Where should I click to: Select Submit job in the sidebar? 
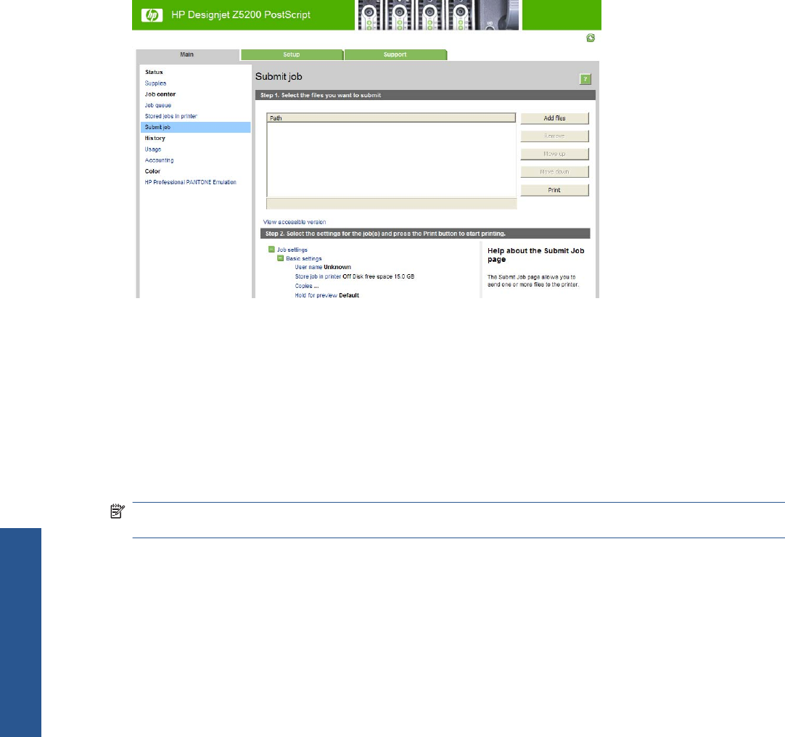coord(196,127)
